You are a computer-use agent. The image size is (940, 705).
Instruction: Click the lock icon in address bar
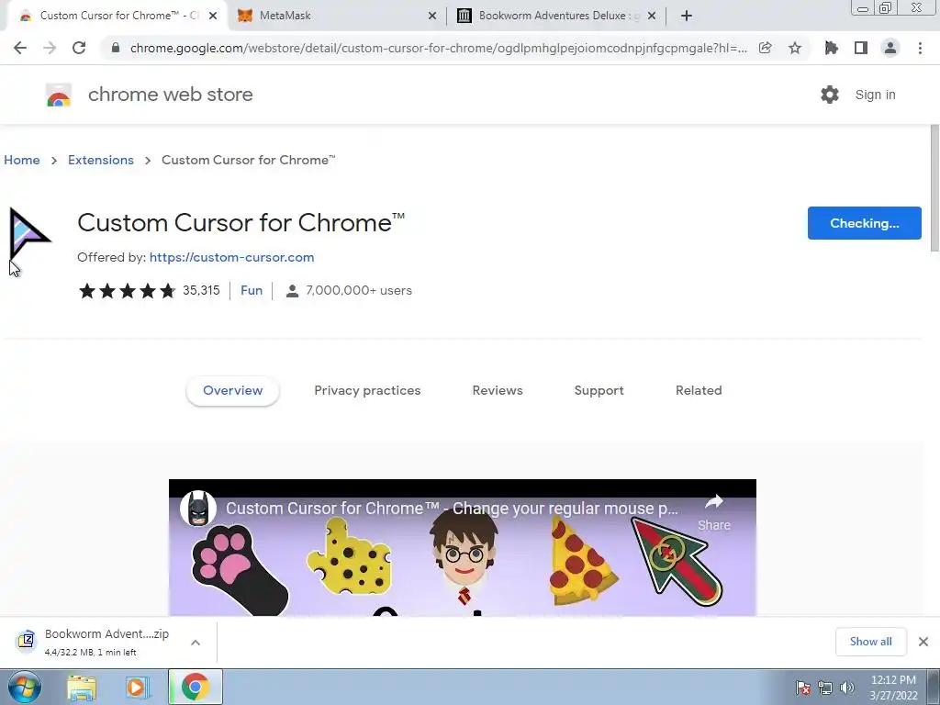pos(116,48)
